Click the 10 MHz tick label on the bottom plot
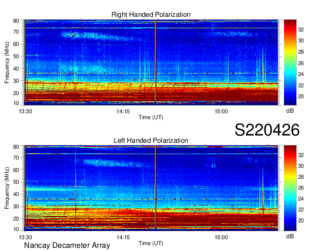Image resolution: width=309 pixels, height=251 pixels. coord(16,229)
